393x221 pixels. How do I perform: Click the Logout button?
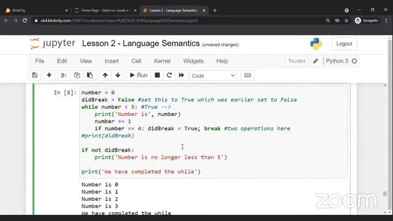click(344, 44)
